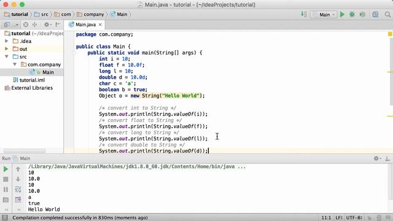Click the src breadcrumb
This screenshot has height=221, width=393.
(x=41, y=15)
